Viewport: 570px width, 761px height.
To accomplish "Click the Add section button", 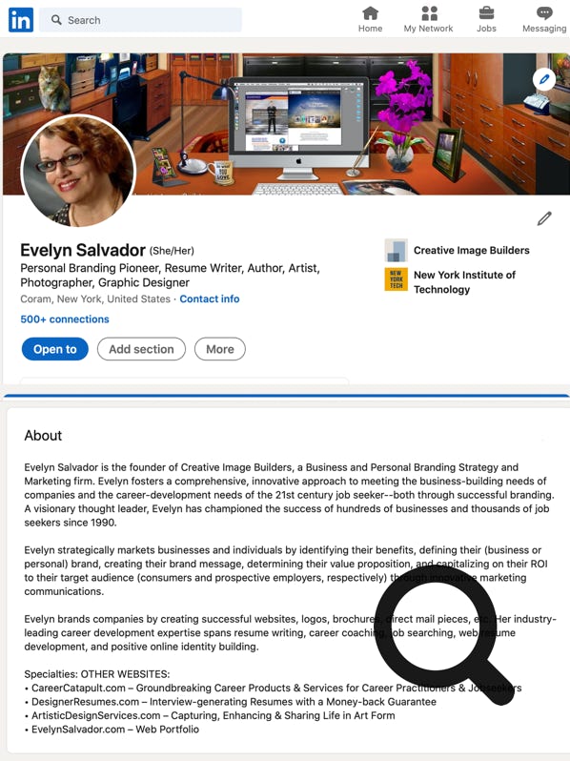I will [141, 349].
